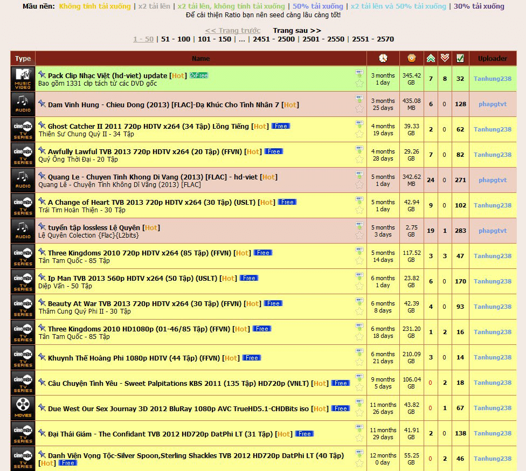
Task: View uploader phapgtvt on Lệ Quyên row
Action: click(493, 231)
